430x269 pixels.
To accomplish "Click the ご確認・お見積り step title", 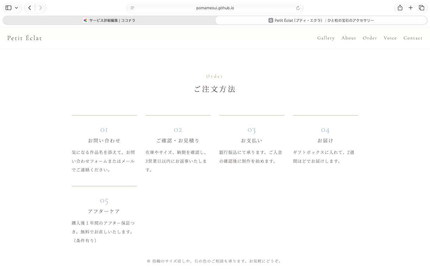I will (x=178, y=140).
